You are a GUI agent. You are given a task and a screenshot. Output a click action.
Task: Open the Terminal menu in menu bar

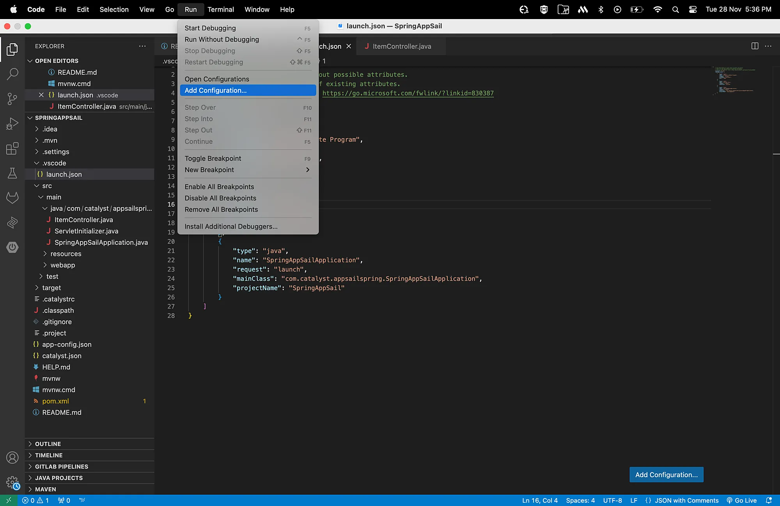(220, 9)
